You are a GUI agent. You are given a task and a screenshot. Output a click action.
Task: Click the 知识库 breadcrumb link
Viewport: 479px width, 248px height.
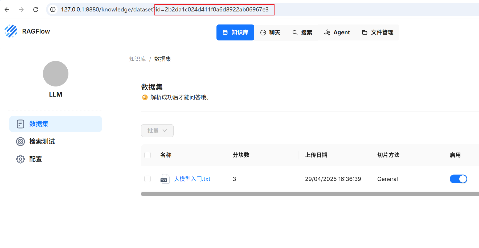tap(137, 59)
